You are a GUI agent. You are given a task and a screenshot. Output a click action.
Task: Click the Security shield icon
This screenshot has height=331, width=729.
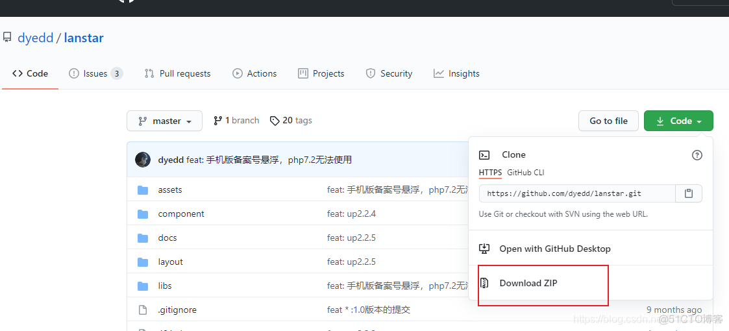point(371,73)
